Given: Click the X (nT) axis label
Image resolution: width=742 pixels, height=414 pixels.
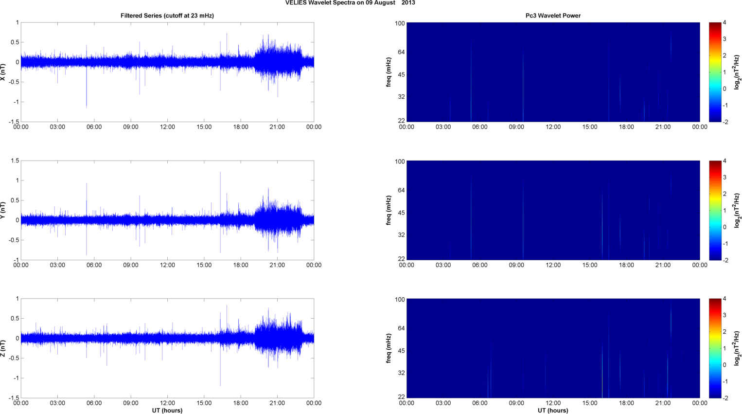Looking at the screenshot, I should pyautogui.click(x=3, y=72).
